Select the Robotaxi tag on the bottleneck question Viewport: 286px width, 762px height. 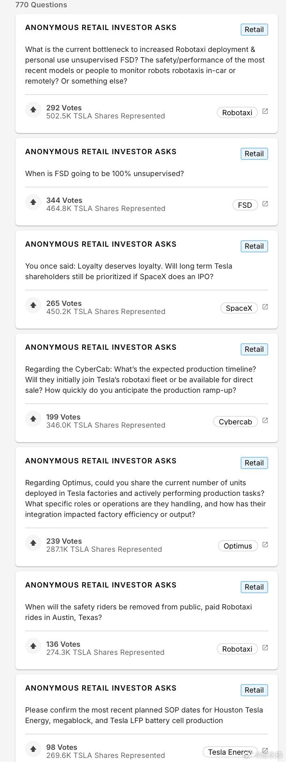[x=237, y=112]
